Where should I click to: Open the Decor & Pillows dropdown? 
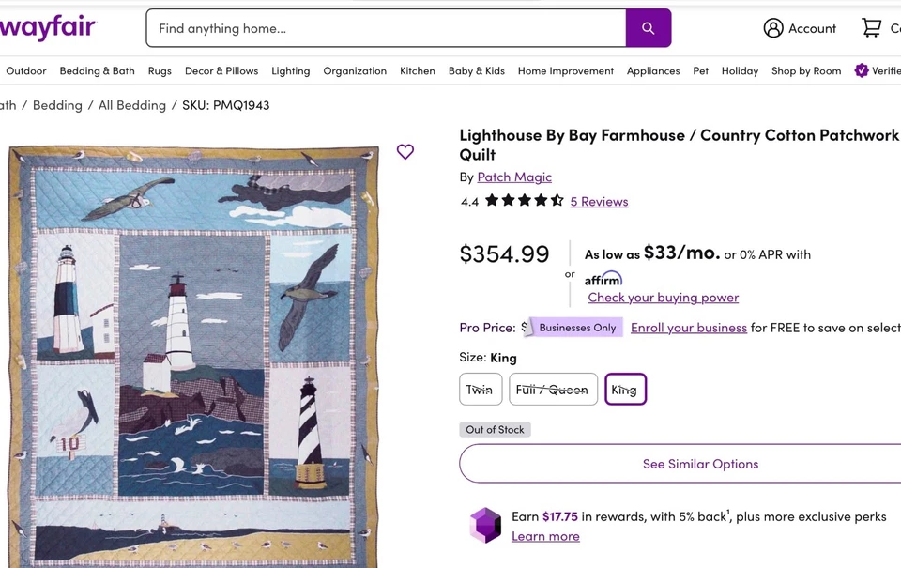(221, 70)
